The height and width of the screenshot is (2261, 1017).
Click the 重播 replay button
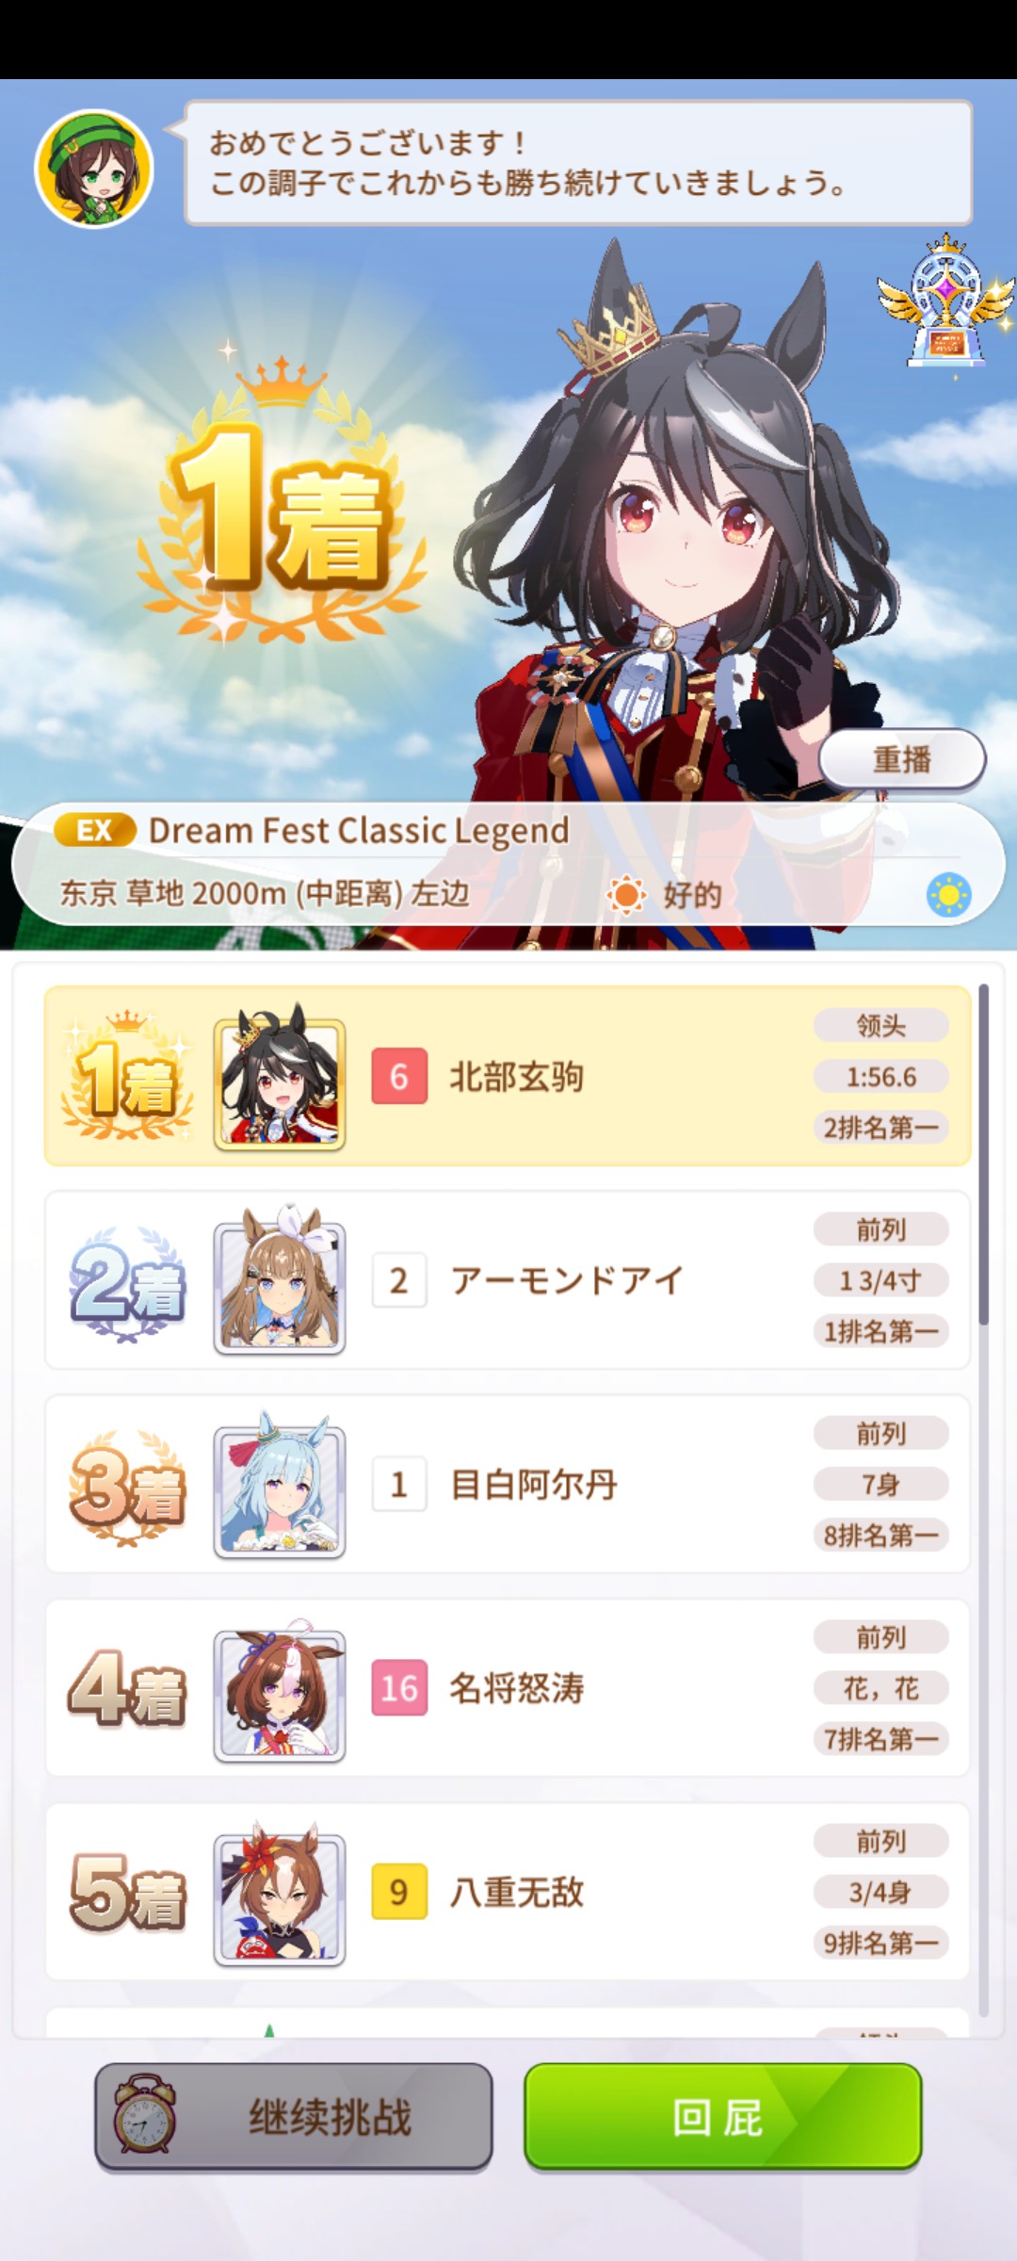point(902,758)
